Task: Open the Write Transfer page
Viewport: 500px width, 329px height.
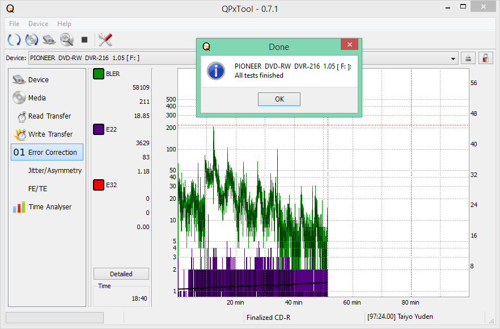Action: (47, 134)
